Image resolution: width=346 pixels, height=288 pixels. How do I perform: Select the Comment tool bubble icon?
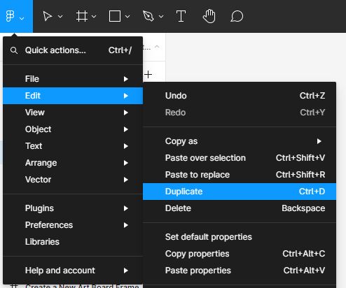pyautogui.click(x=237, y=16)
